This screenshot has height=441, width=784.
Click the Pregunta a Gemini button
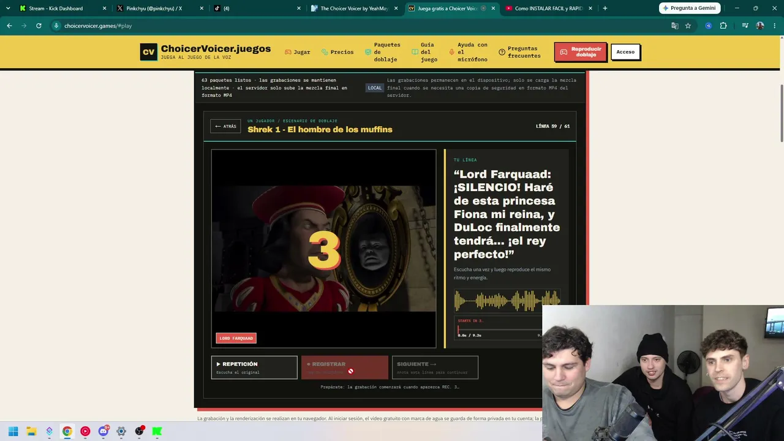click(689, 9)
